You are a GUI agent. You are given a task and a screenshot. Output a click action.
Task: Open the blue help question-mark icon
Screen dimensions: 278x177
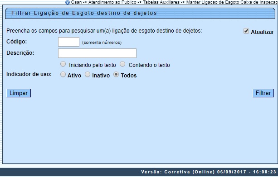click(x=68, y=2)
